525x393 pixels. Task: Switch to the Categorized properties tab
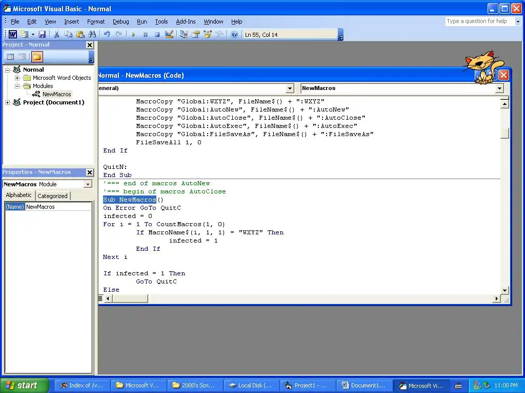[x=52, y=196]
